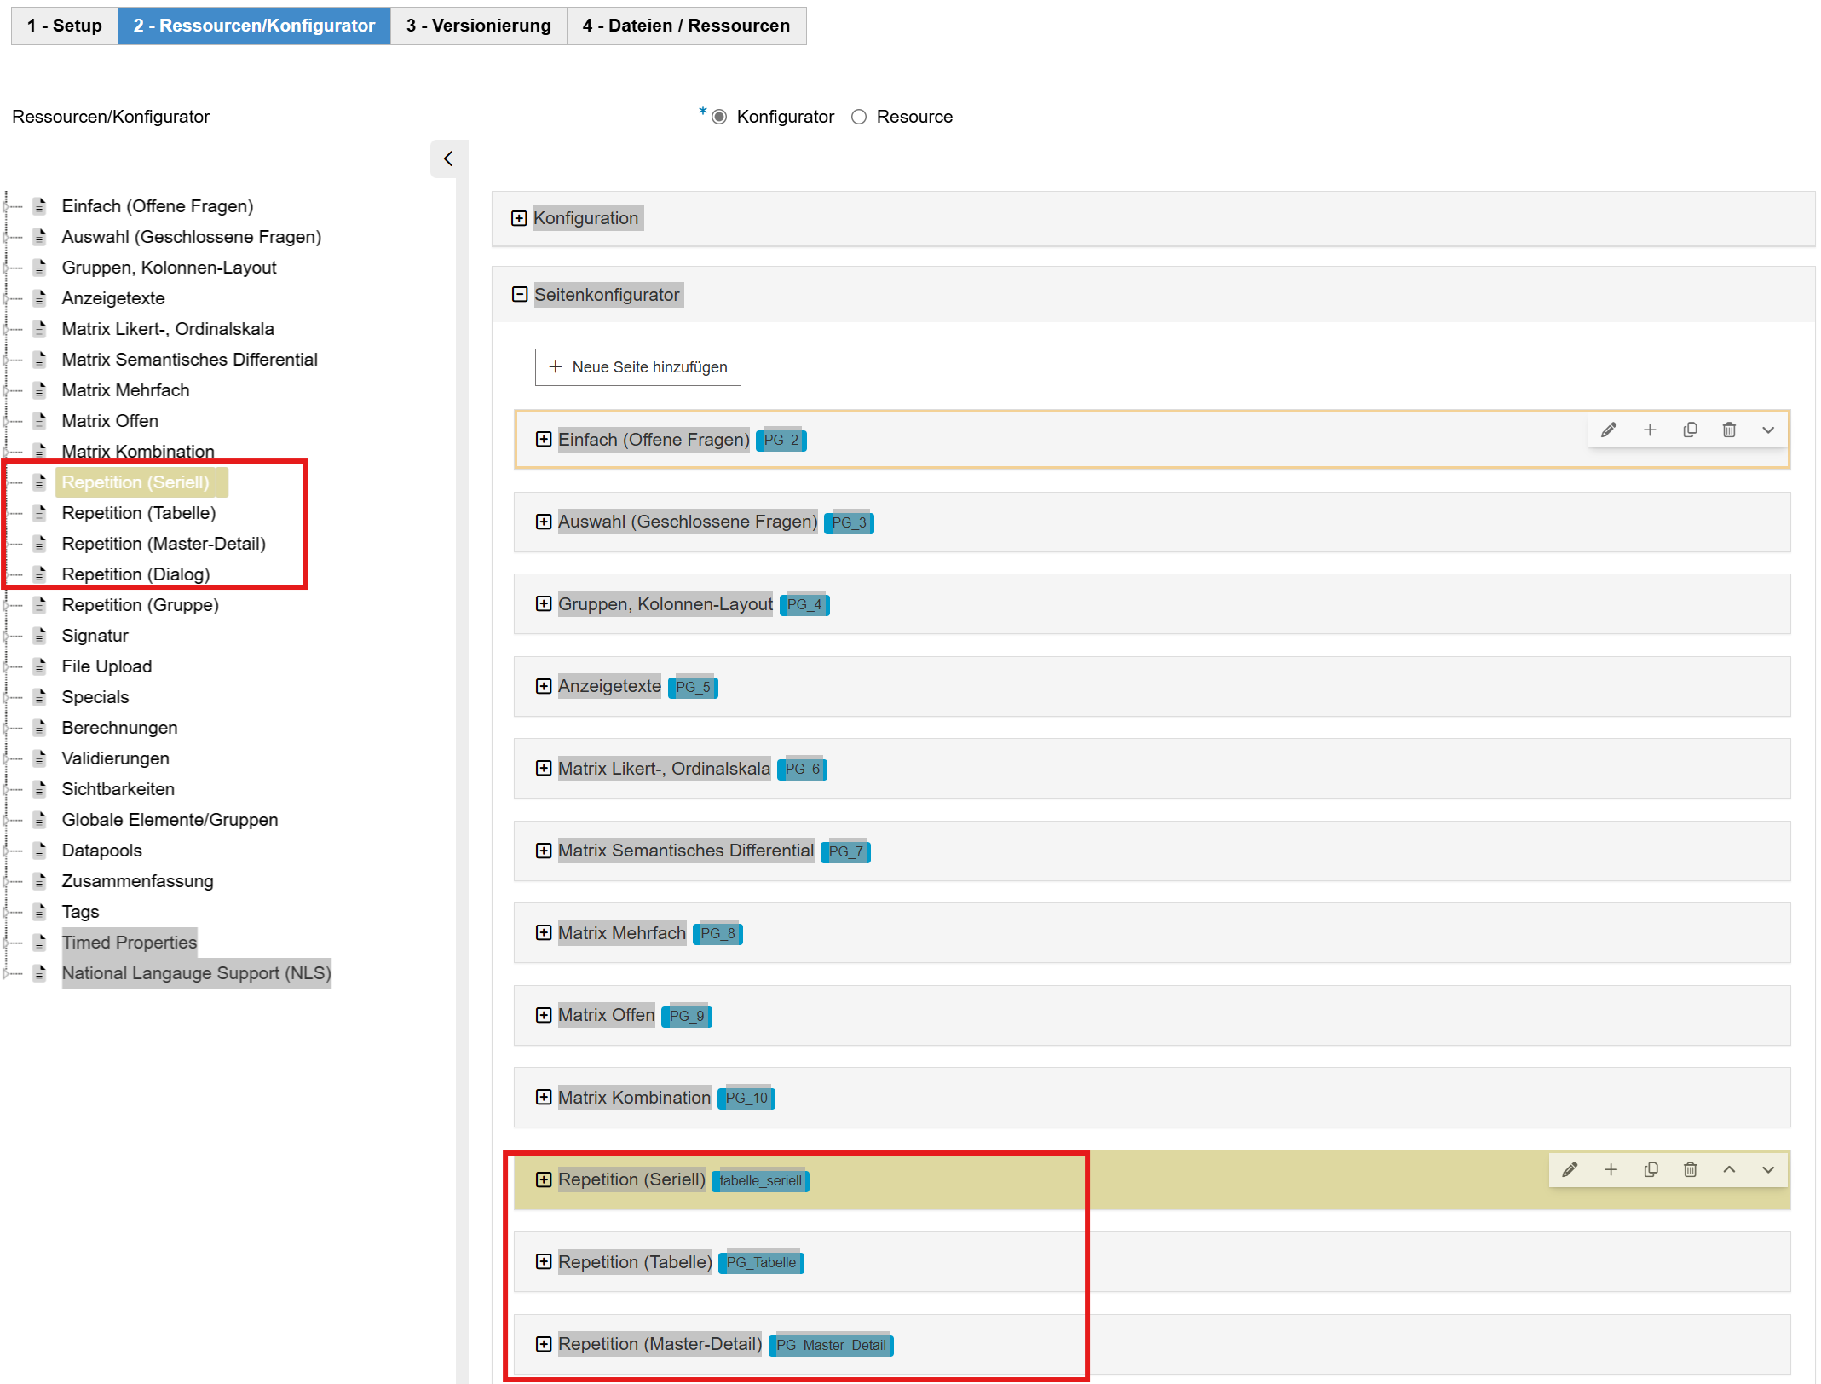This screenshot has height=1384, width=1821.
Task: Expand the Konfiguration section
Action: click(x=519, y=218)
